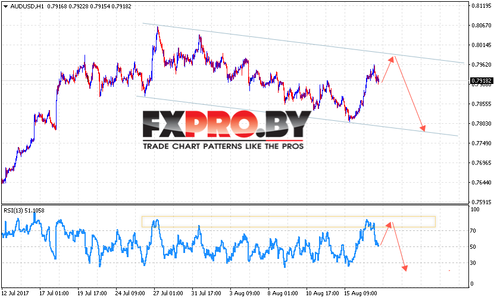494x300 pixels.
Task: Click the RSI scale value 70
Action: point(473,231)
